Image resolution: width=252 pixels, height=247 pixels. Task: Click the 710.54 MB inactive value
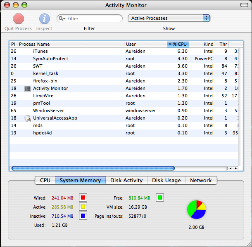(x=62, y=216)
